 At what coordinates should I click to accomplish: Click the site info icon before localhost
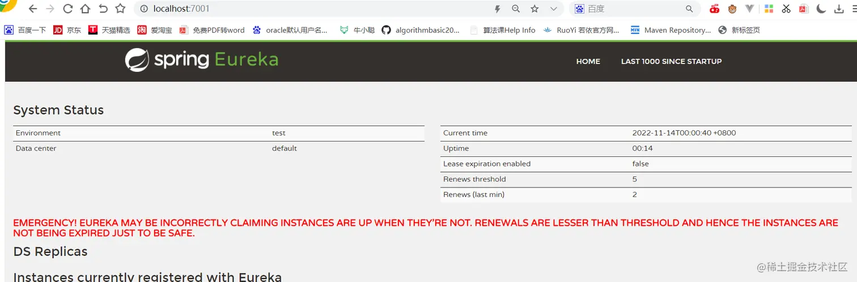144,9
